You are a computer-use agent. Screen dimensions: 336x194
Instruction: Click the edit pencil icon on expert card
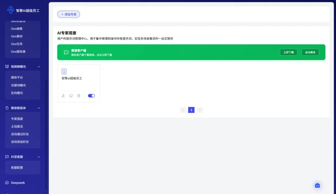tap(63, 96)
